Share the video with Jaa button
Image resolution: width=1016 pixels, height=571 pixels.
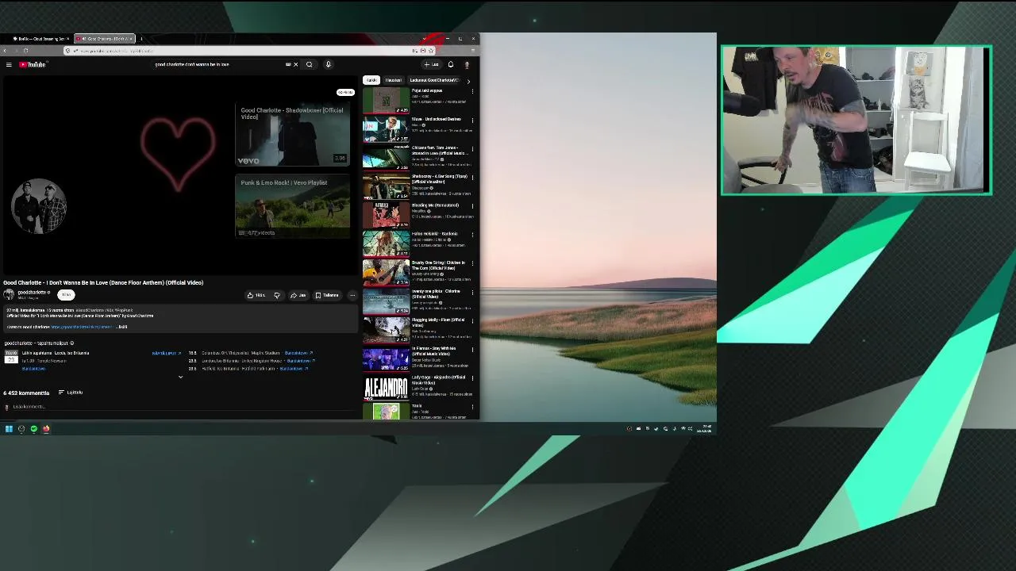(x=298, y=295)
